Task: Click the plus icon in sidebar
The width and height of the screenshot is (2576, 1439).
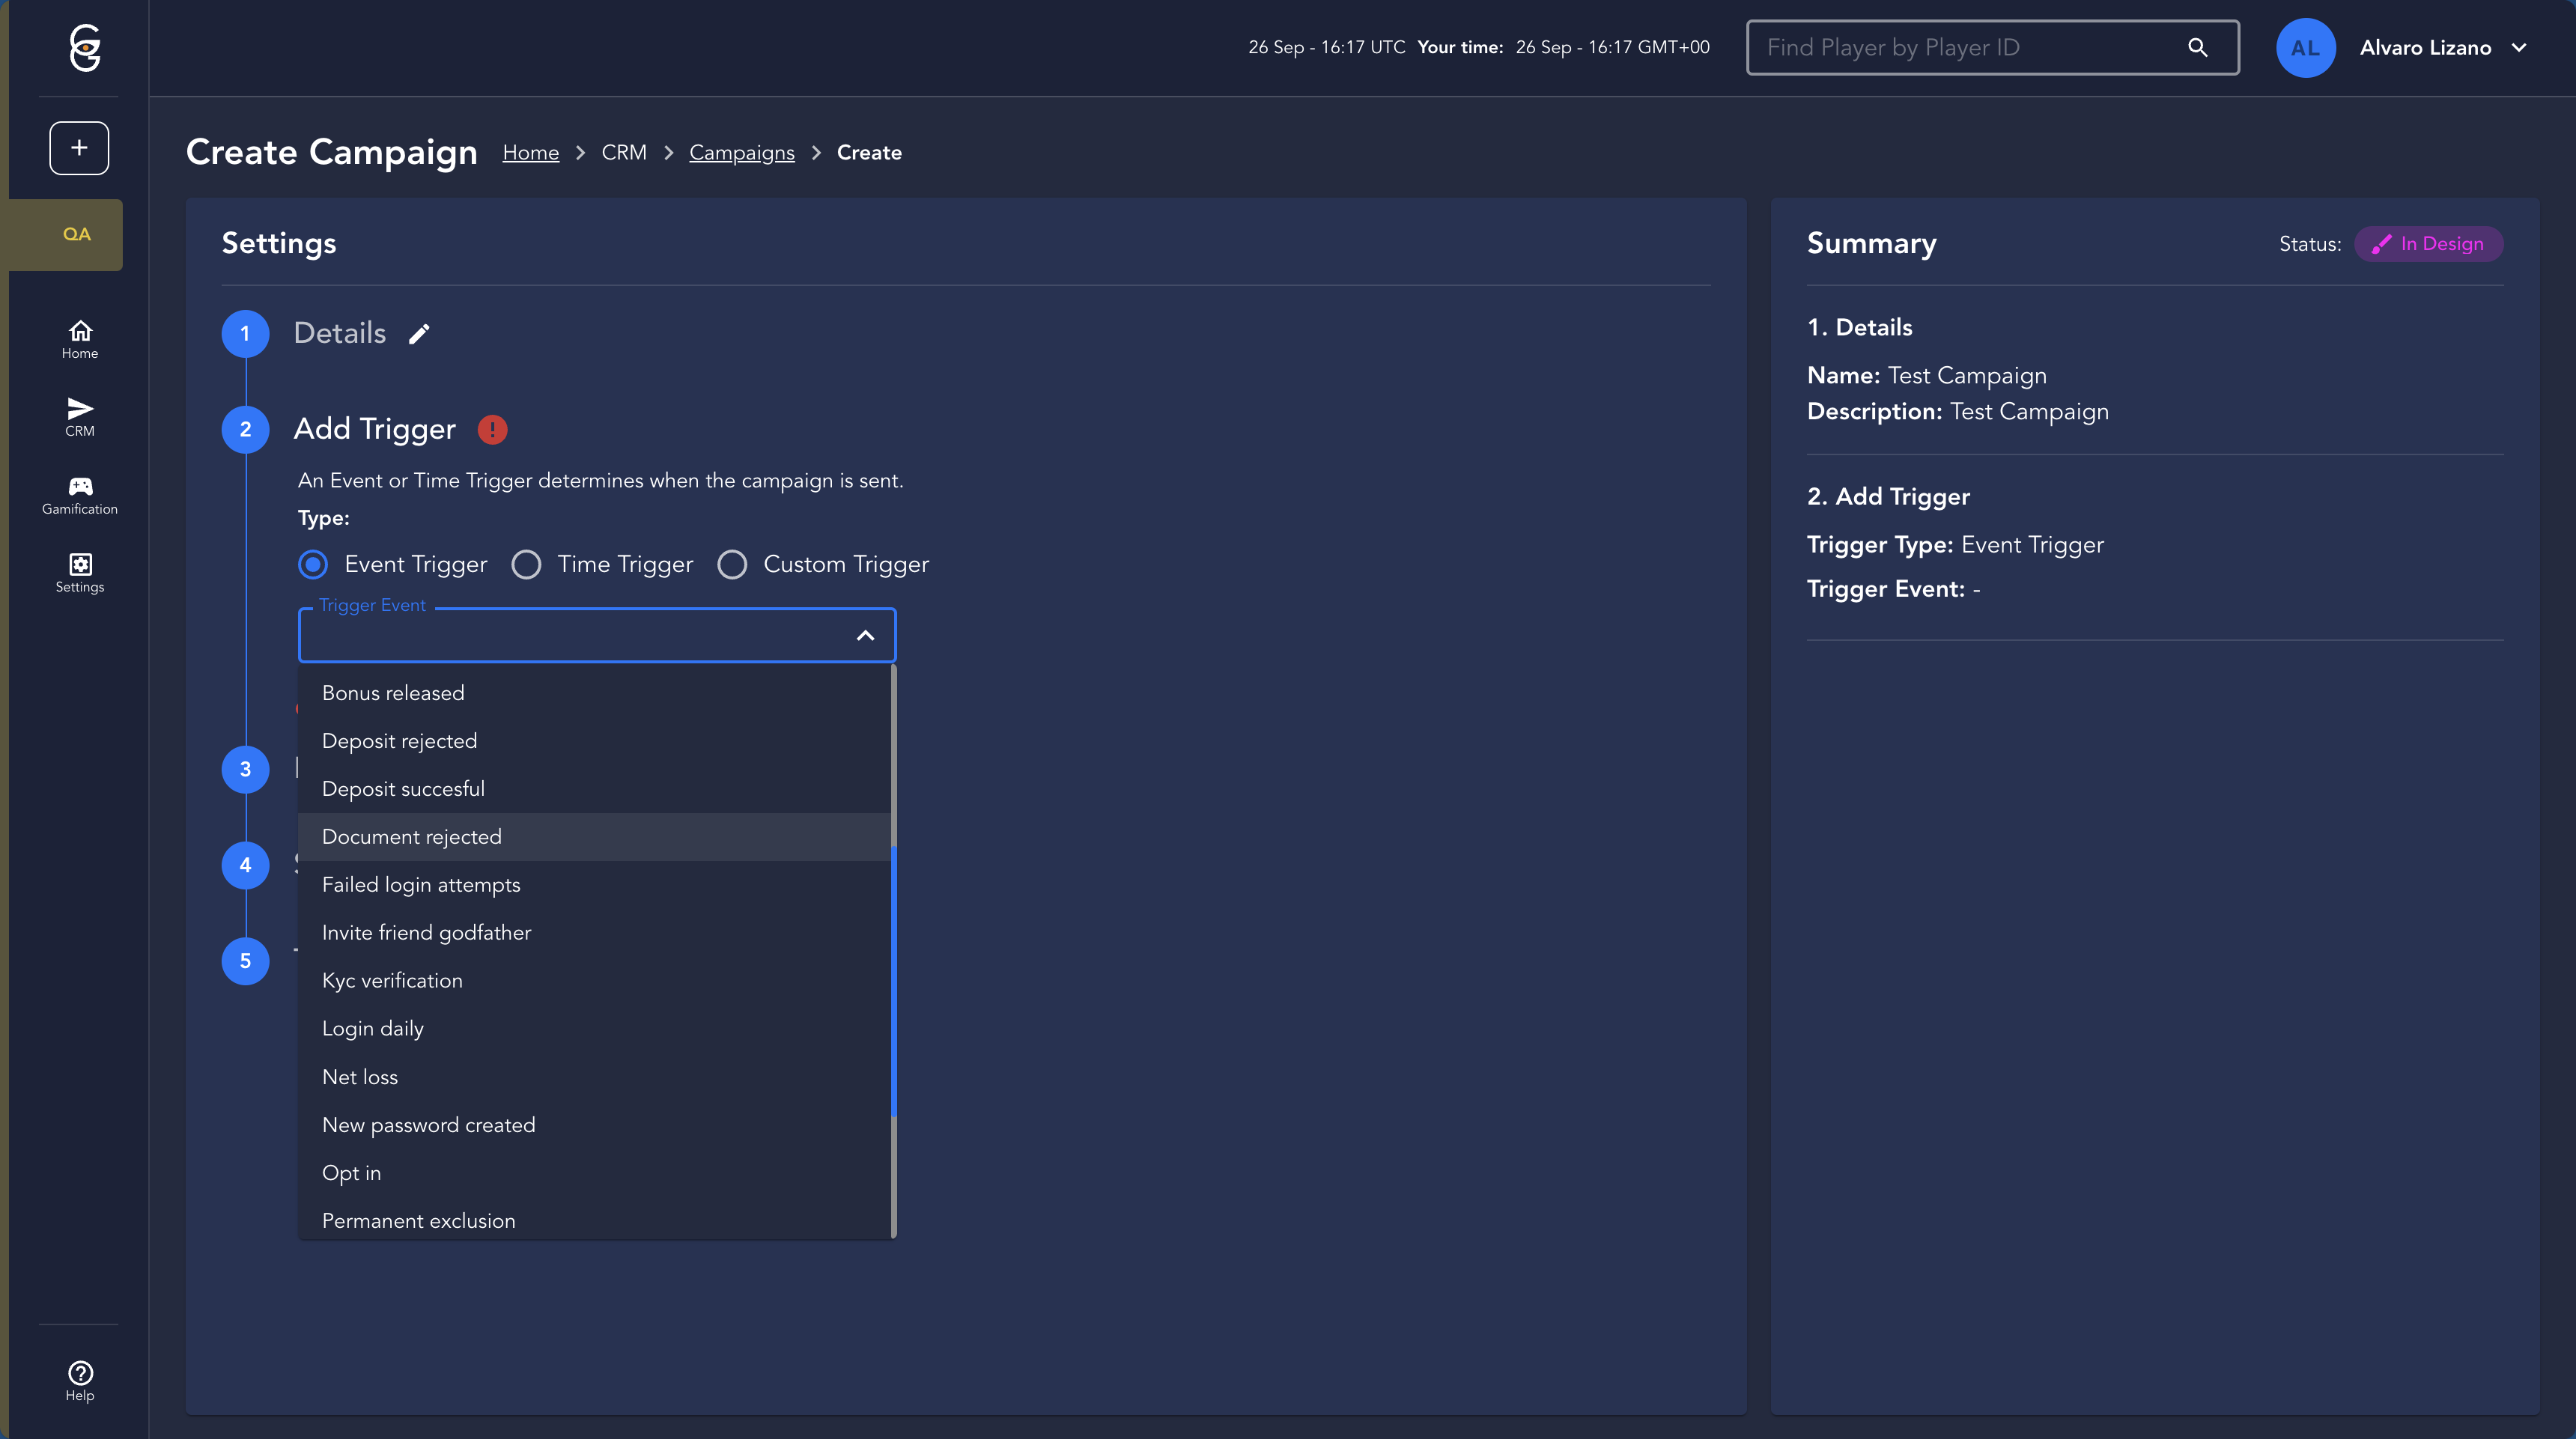Action: [79, 148]
